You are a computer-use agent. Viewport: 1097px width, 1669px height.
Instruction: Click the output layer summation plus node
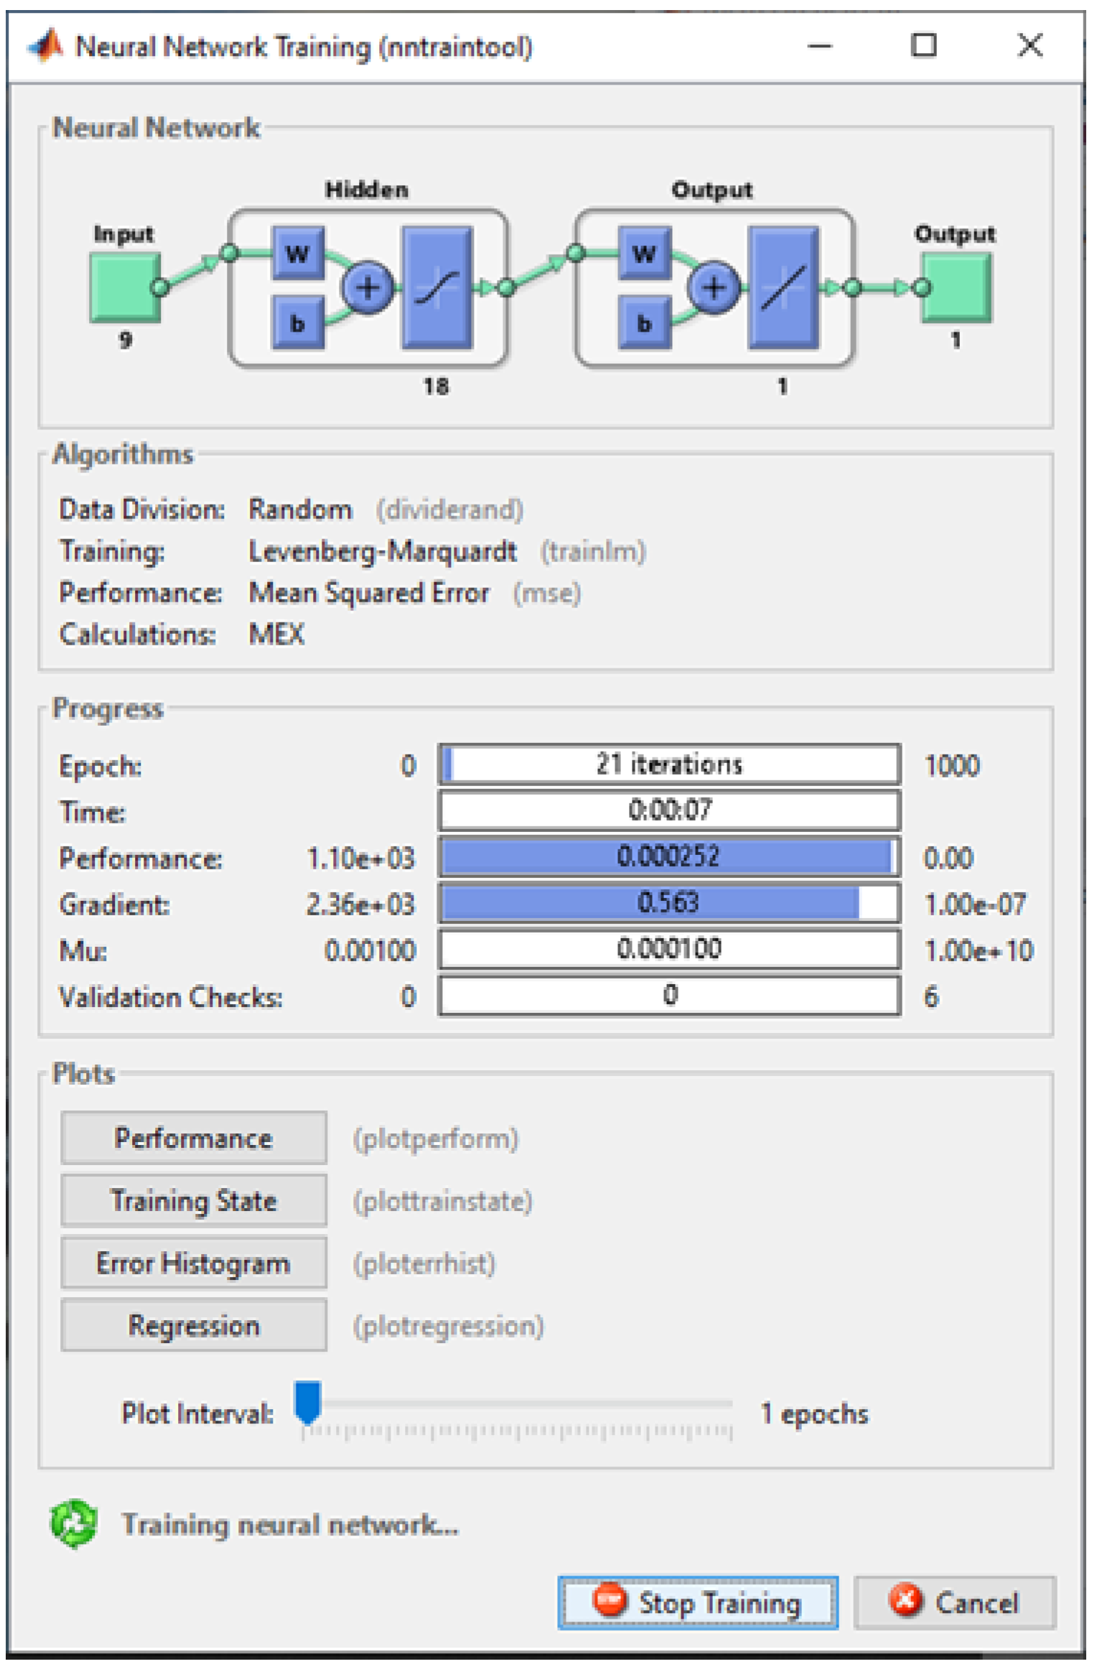click(x=714, y=288)
